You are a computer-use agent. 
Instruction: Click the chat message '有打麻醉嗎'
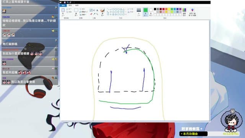click(x=10, y=44)
